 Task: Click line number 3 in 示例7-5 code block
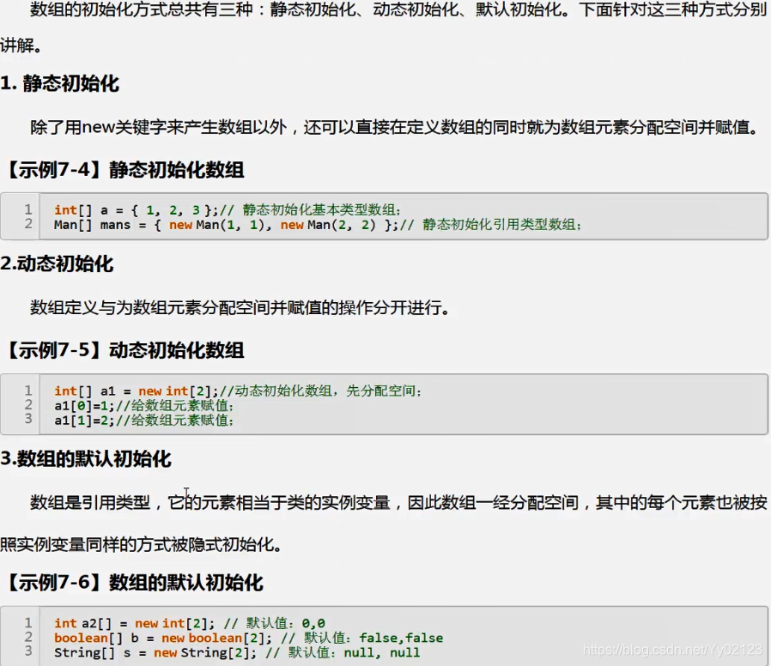coord(28,419)
